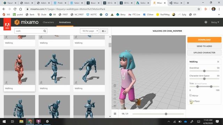Image resolution: width=223 pixels, height=125 pixels.
Task: Click the Trim slider right handle
Action: coord(211,86)
